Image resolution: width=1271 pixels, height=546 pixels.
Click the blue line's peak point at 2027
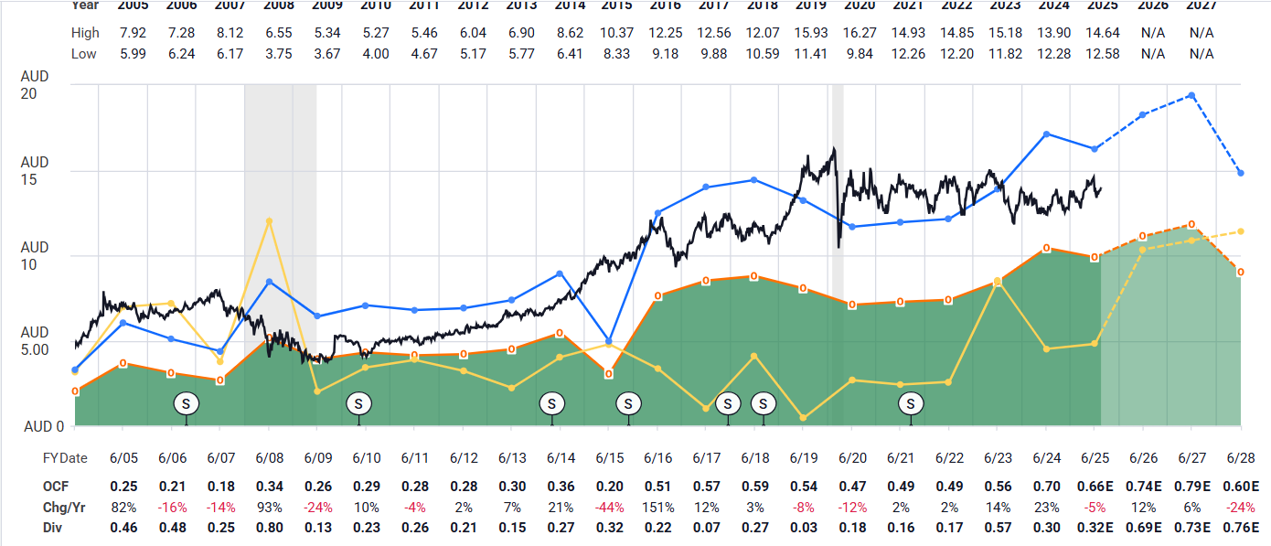click(1191, 96)
